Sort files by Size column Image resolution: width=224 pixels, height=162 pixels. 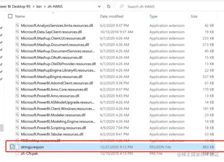pyautogui.click(x=194, y=16)
